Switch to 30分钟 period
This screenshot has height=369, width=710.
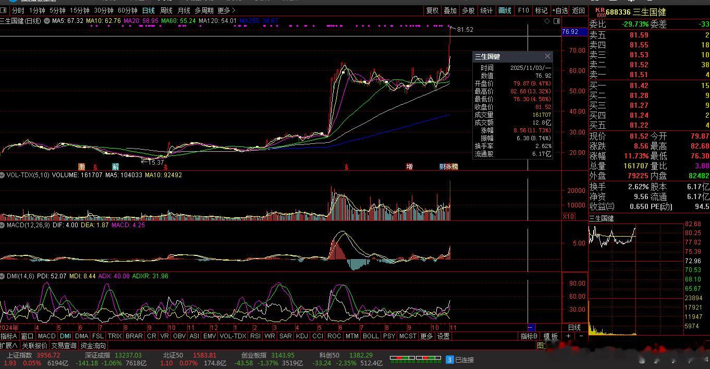104,10
